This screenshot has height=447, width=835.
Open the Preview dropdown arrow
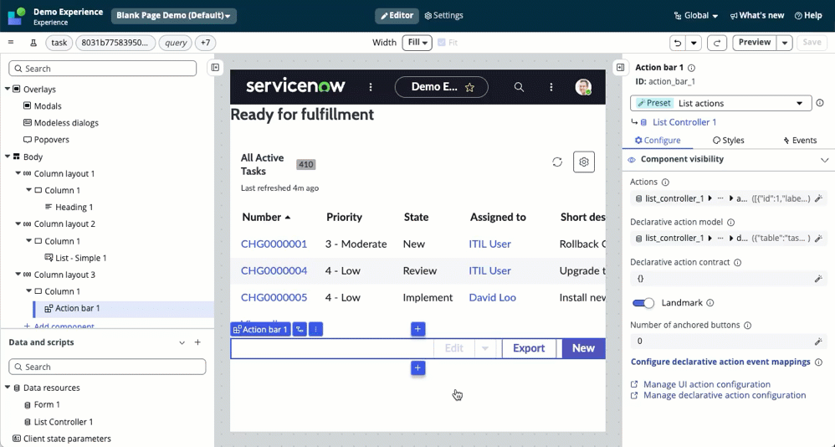(x=785, y=43)
